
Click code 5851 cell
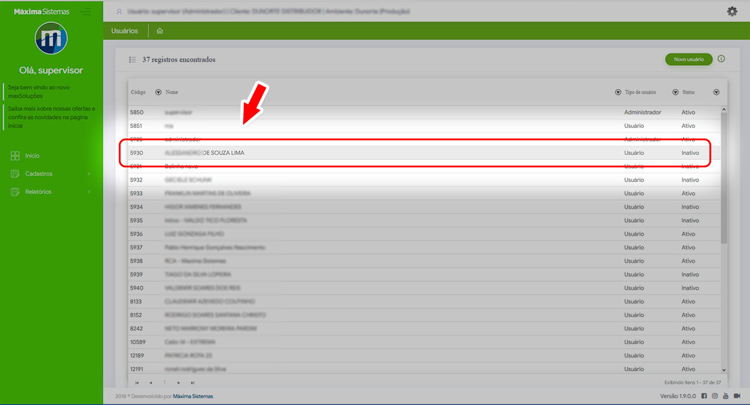[x=137, y=126]
